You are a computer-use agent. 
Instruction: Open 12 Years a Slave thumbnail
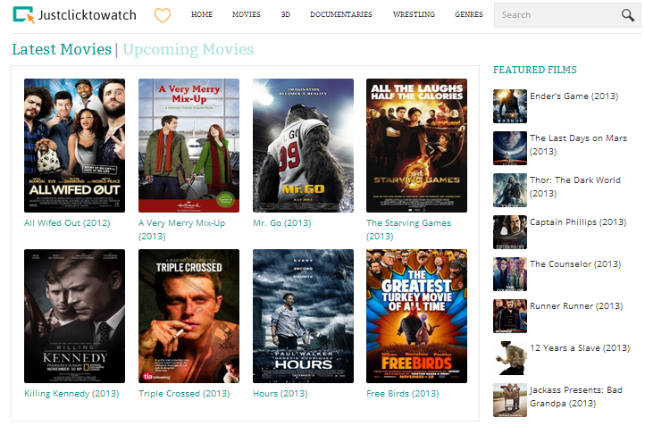[510, 358]
